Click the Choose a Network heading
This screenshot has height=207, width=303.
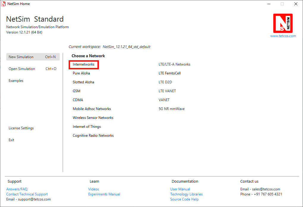click(88, 56)
